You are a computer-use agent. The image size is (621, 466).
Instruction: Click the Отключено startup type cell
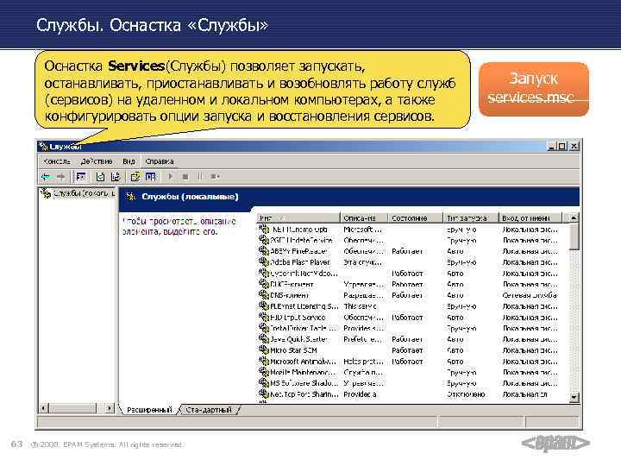tap(466, 394)
